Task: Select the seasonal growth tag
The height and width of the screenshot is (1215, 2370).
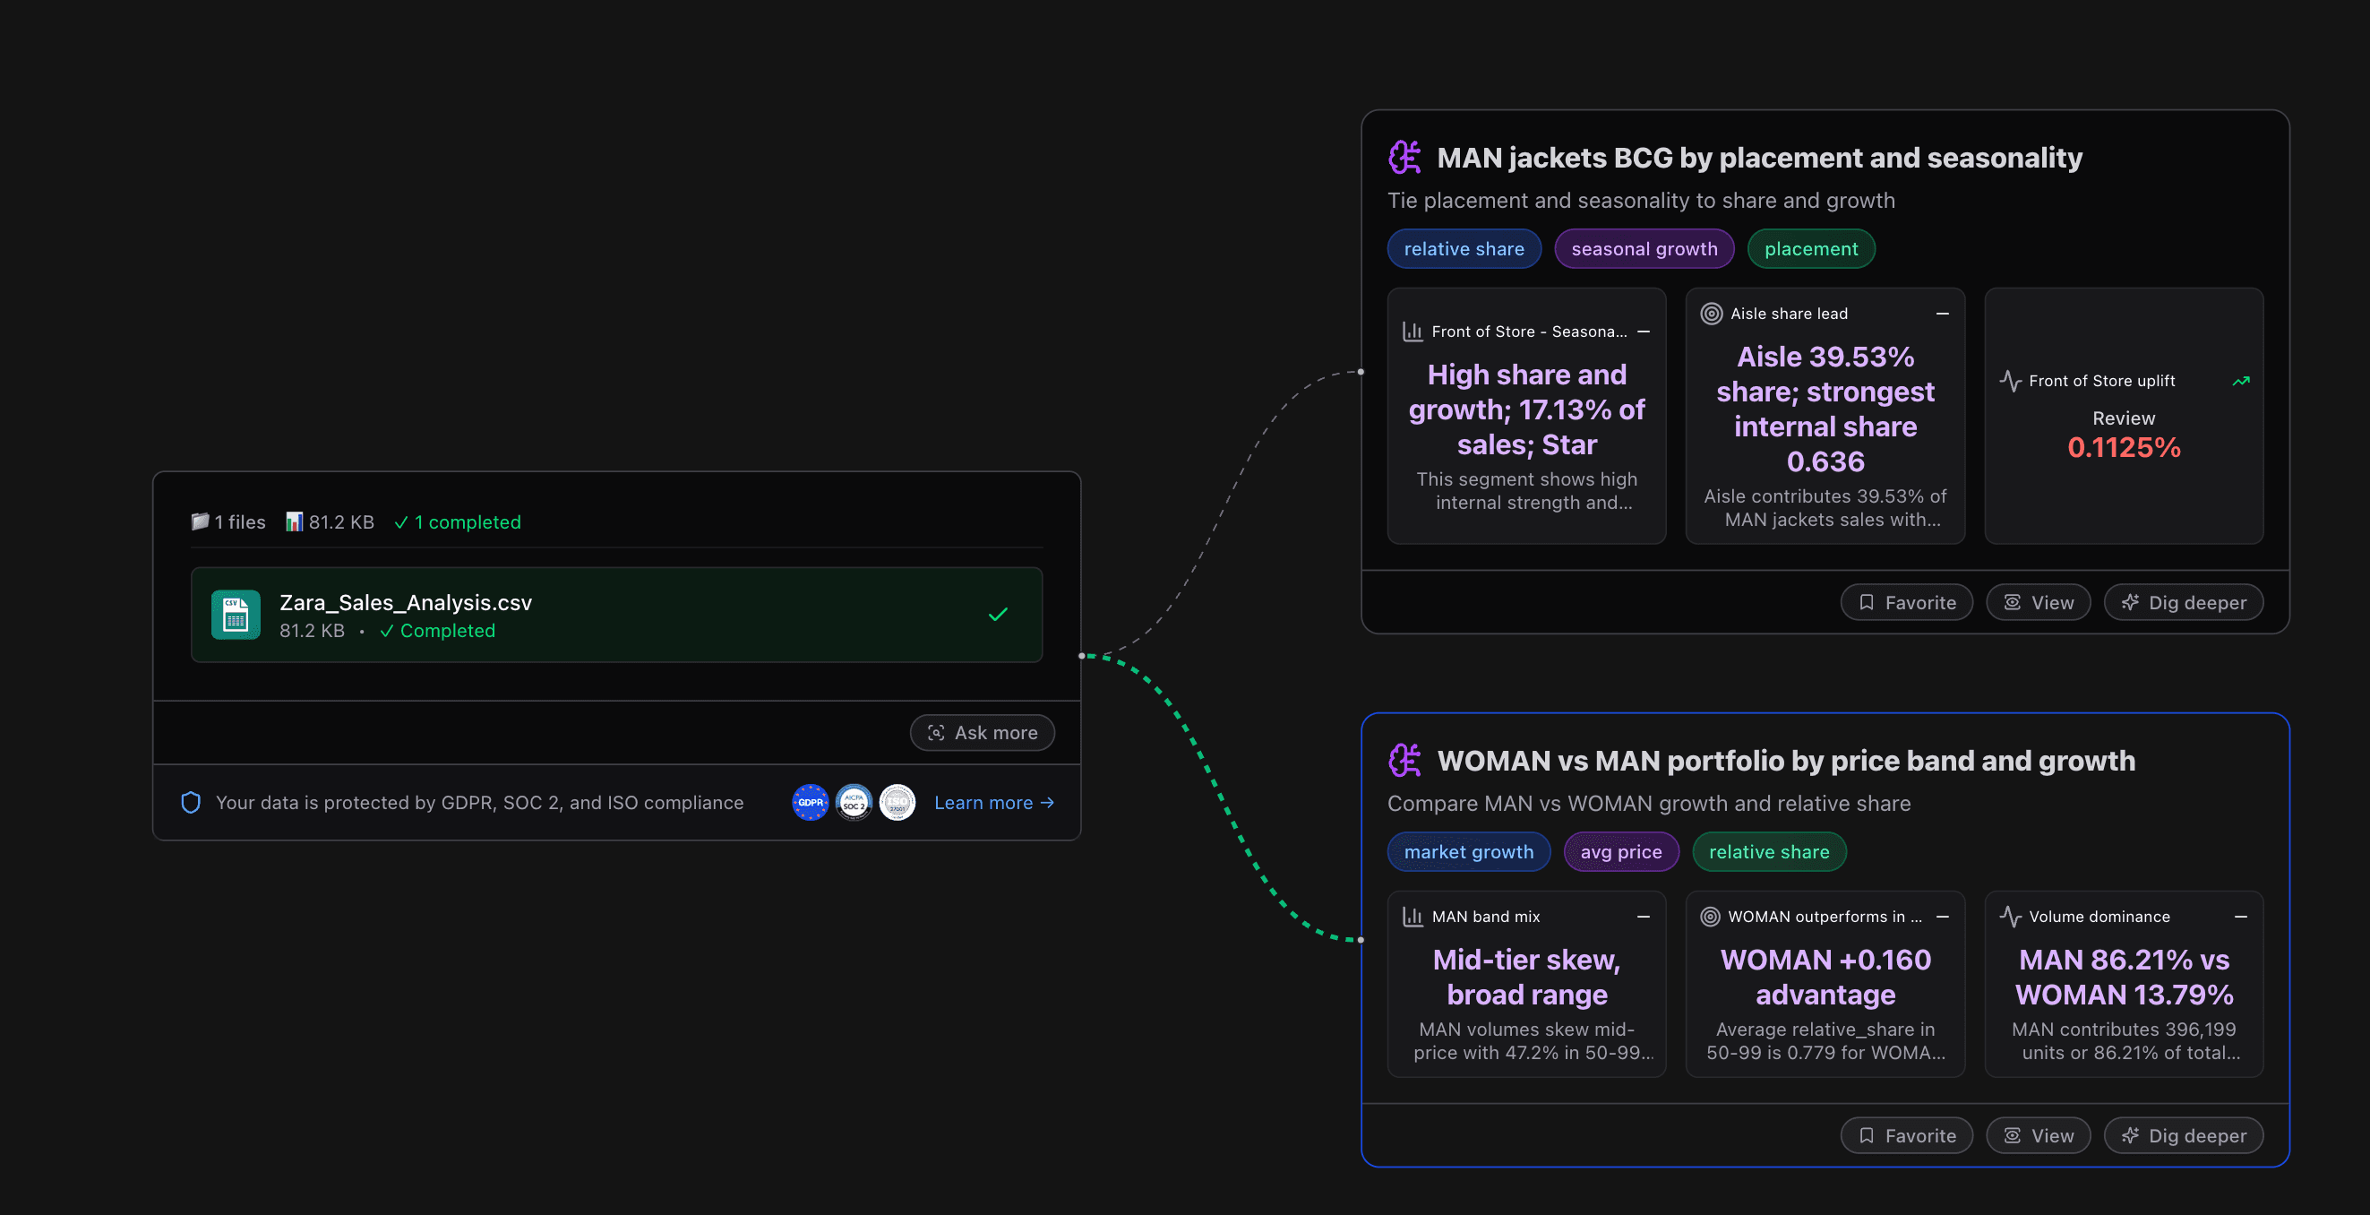Action: click(x=1644, y=248)
